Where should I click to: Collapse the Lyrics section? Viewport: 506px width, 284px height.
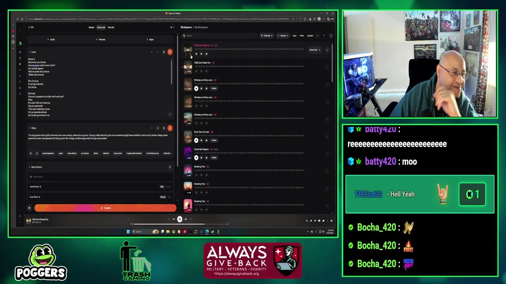(32, 52)
